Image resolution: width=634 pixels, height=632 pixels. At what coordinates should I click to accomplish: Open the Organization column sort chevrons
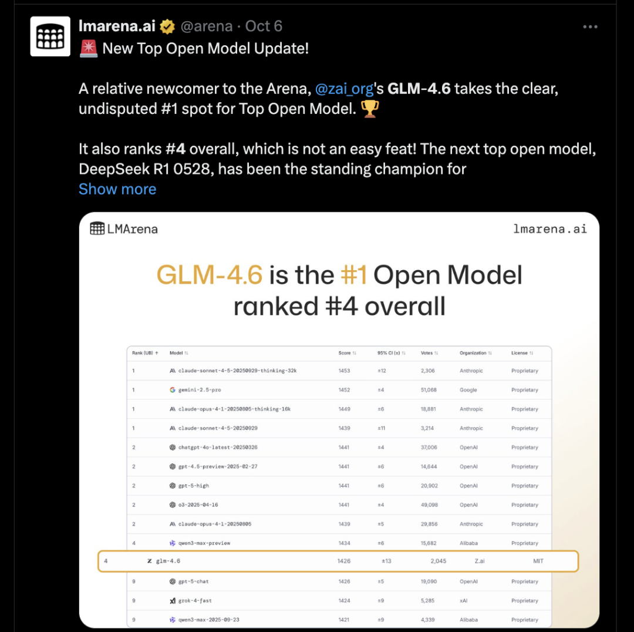(x=490, y=353)
